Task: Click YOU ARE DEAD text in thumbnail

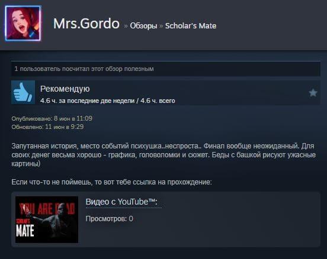Action: tap(47, 209)
